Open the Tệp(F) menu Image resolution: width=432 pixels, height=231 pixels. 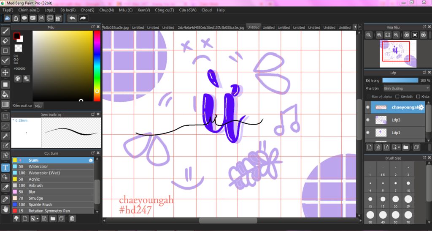[8, 10]
